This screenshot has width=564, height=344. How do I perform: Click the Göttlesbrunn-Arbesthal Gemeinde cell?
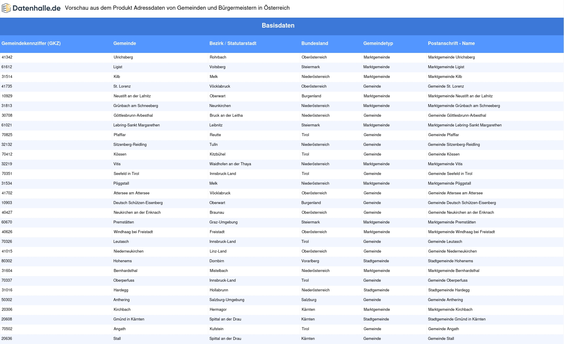(160, 116)
